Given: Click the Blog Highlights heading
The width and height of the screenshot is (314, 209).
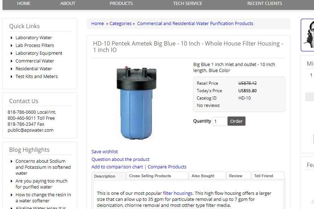Looking at the screenshot, I should tap(29, 150).
